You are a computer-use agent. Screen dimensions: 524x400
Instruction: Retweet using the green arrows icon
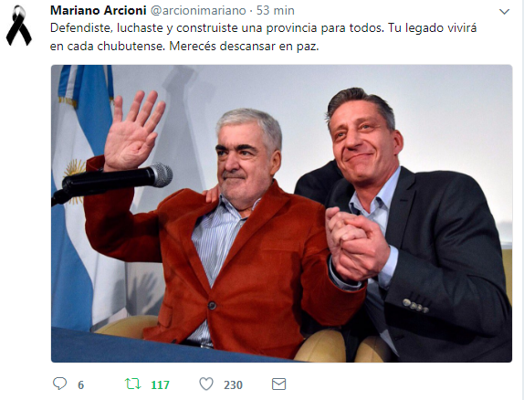132,384
